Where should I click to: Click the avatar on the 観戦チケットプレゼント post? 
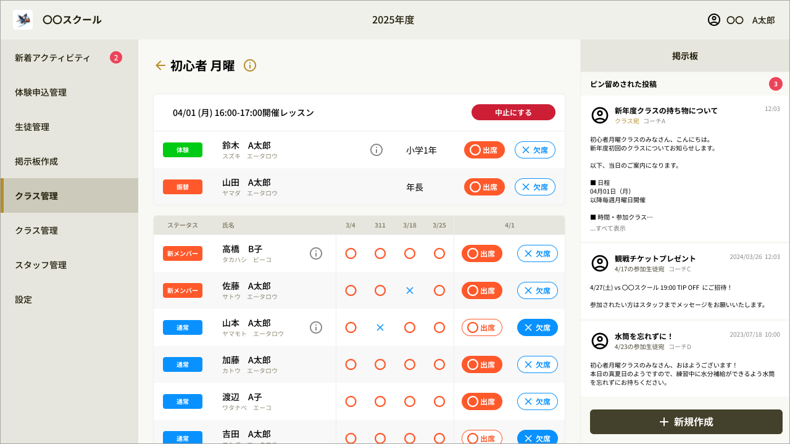click(x=599, y=262)
